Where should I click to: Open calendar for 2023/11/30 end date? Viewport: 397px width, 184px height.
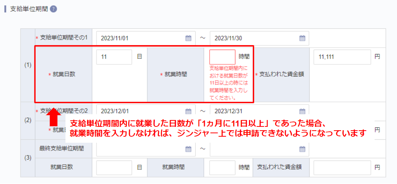tap(302, 38)
